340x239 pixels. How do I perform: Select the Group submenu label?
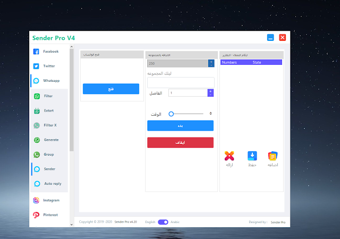(x=49, y=155)
